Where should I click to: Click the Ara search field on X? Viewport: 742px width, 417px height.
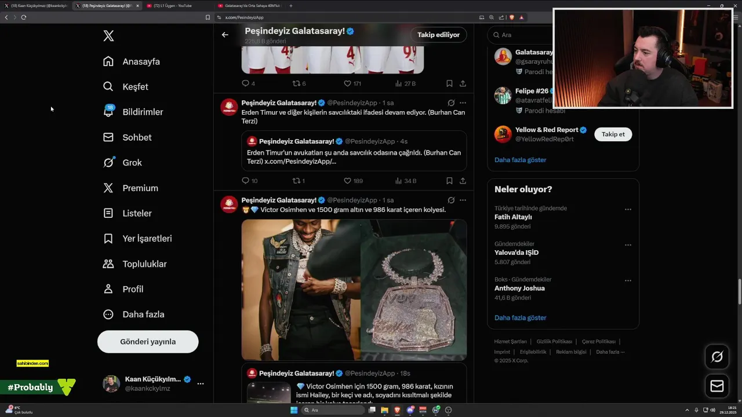pos(519,35)
